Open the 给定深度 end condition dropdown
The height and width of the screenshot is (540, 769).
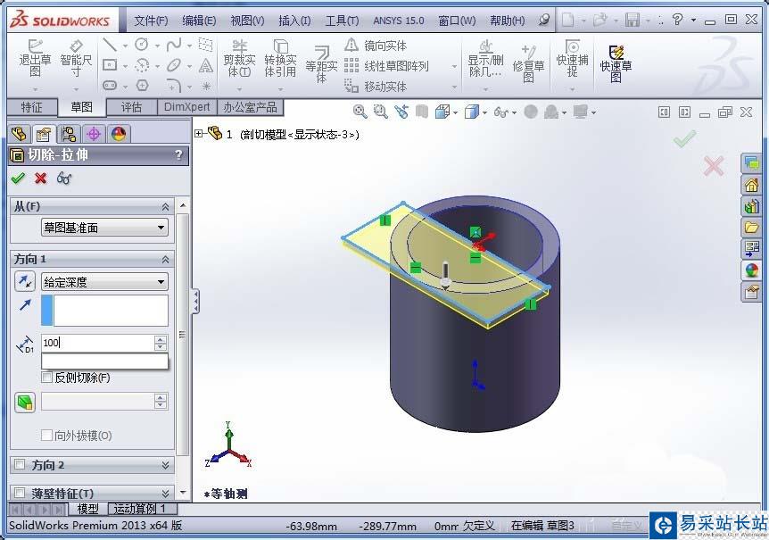point(104,282)
